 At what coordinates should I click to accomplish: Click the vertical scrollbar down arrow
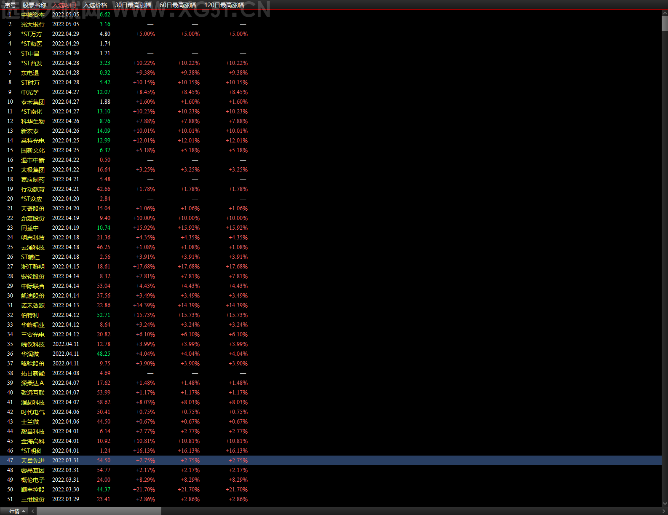tap(665, 503)
